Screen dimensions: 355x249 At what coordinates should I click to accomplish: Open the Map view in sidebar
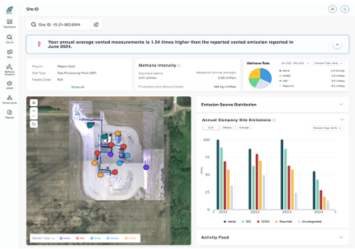coord(10,53)
